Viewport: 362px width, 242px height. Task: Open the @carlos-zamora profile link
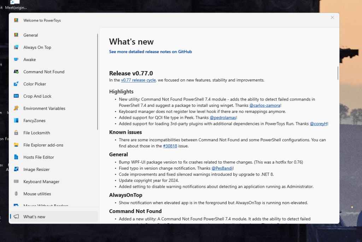[x=265, y=105]
